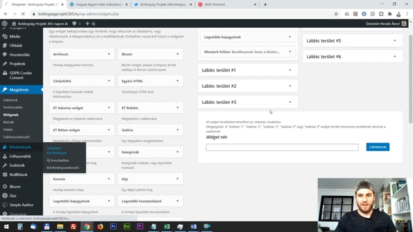413x232 pixels.
Task: Expand the Lábléc terület #1 widget area
Action: click(248, 70)
